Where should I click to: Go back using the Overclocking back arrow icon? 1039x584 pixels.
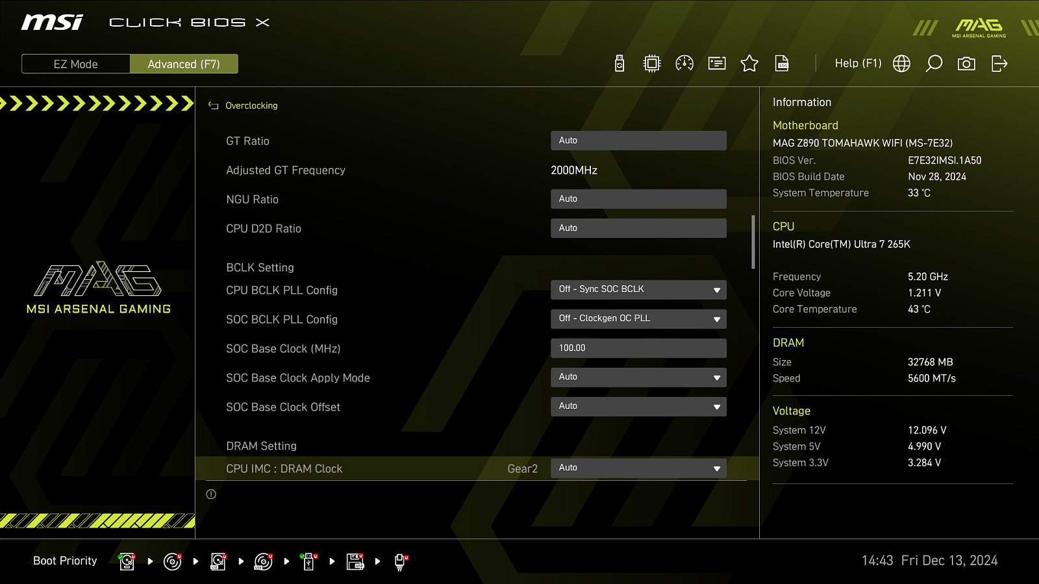click(x=213, y=105)
